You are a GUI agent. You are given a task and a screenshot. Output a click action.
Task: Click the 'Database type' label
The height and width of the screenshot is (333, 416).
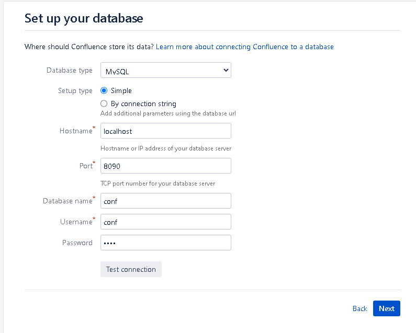pyautogui.click(x=70, y=71)
